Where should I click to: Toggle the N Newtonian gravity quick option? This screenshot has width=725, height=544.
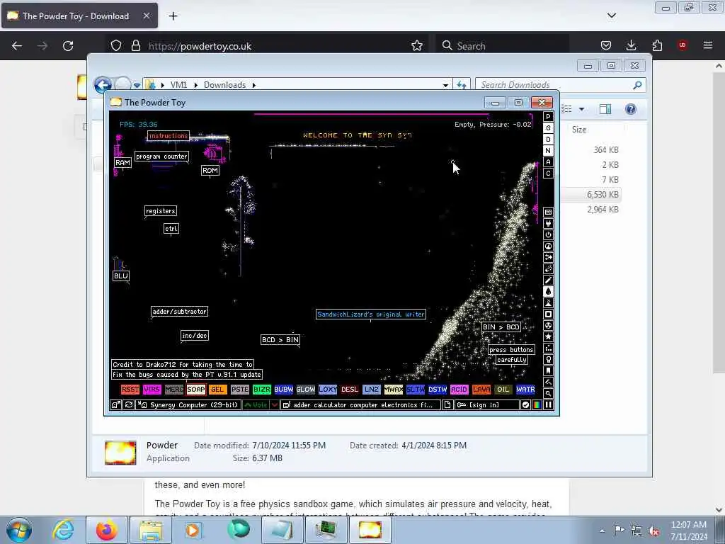[549, 151]
